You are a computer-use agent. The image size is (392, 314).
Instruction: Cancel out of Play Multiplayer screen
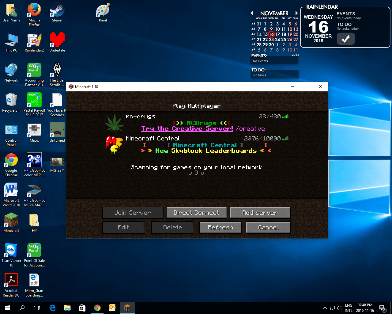[268, 228]
